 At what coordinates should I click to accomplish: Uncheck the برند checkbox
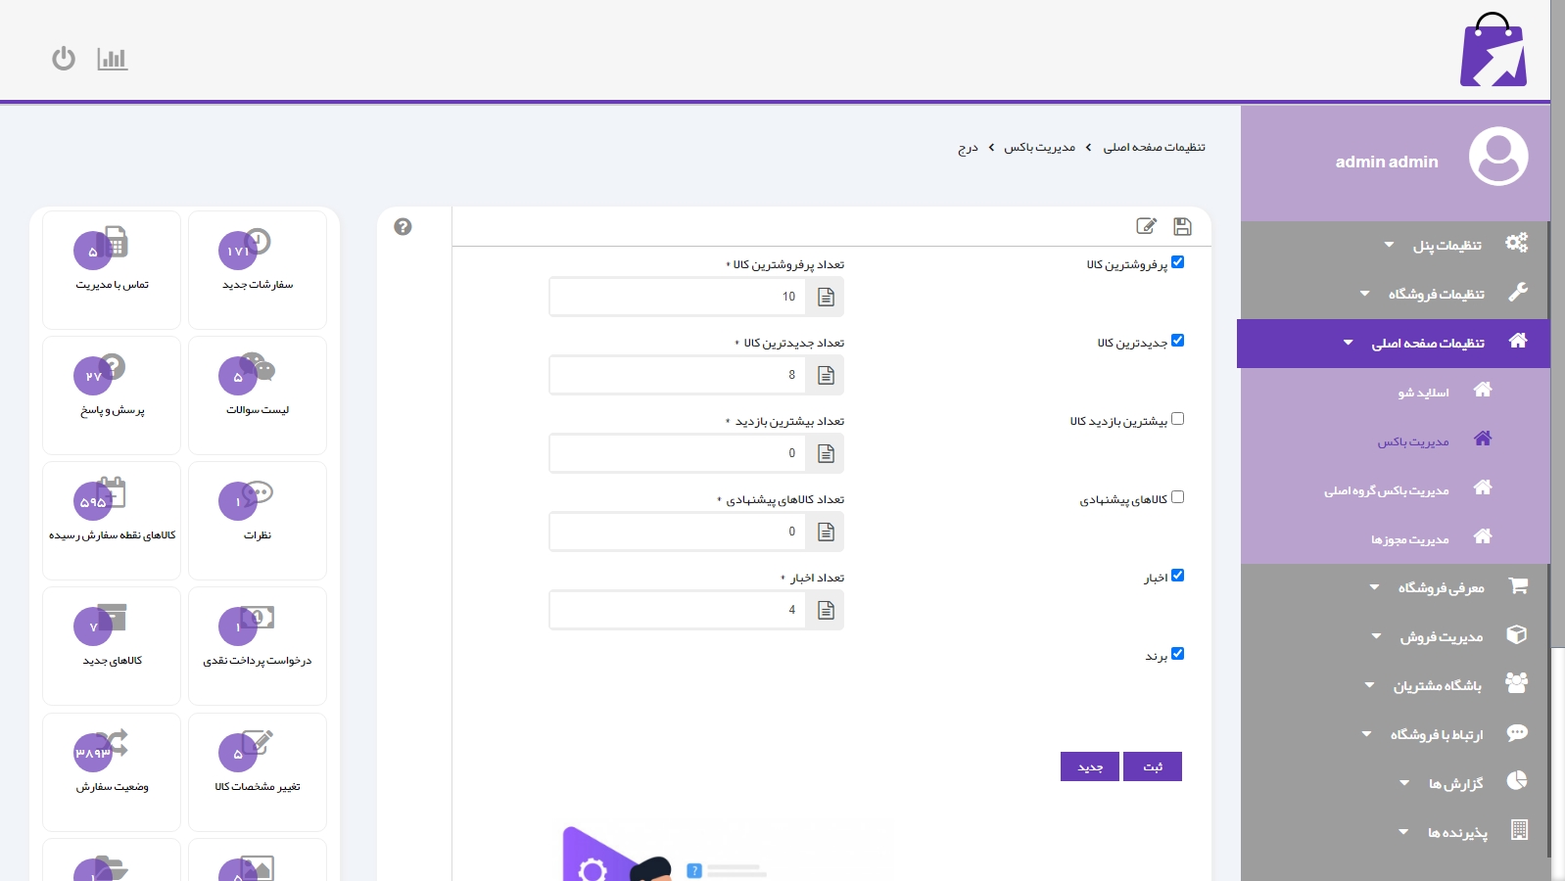1178,654
